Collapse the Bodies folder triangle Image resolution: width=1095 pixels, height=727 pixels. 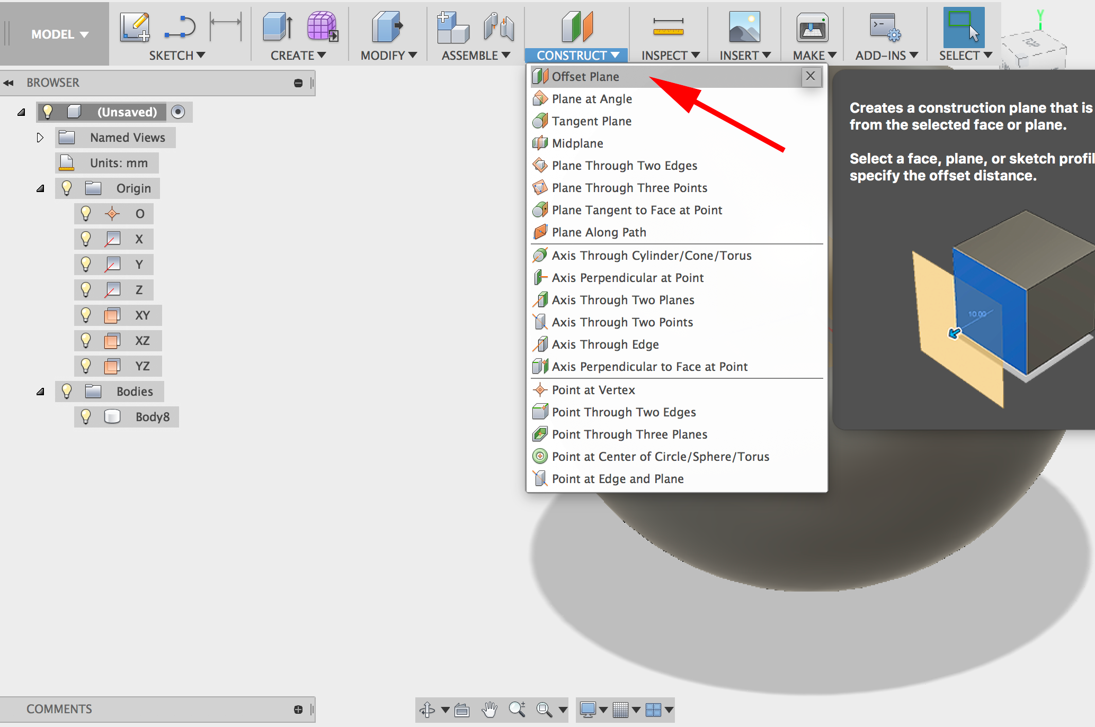[x=40, y=392]
